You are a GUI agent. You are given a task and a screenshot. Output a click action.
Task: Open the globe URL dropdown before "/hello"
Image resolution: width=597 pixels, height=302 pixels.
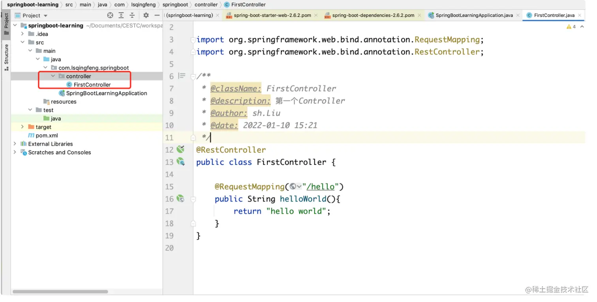coord(295,187)
